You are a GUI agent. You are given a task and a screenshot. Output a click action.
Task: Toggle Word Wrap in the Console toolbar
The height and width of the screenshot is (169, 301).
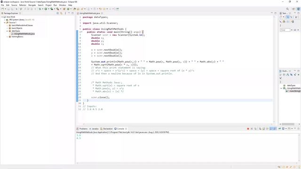(x=267, y=129)
